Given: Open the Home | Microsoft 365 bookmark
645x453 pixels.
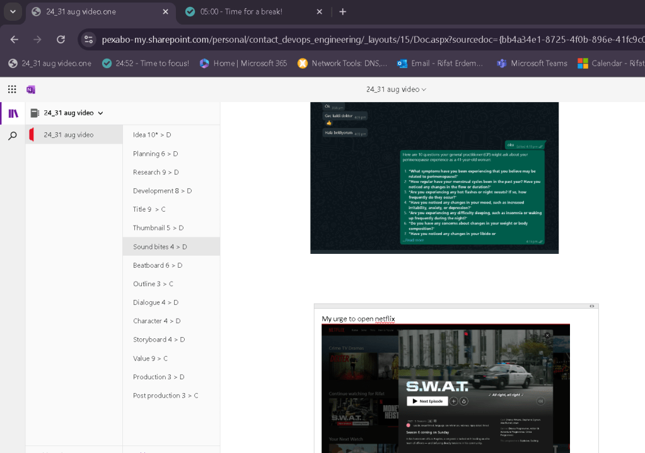Looking at the screenshot, I should 243,63.
